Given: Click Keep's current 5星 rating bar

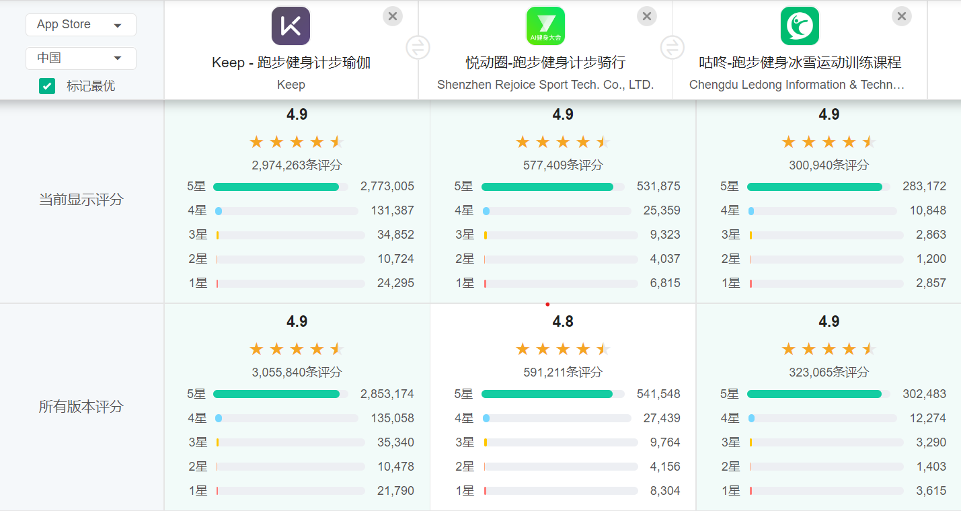Looking at the screenshot, I should [280, 187].
